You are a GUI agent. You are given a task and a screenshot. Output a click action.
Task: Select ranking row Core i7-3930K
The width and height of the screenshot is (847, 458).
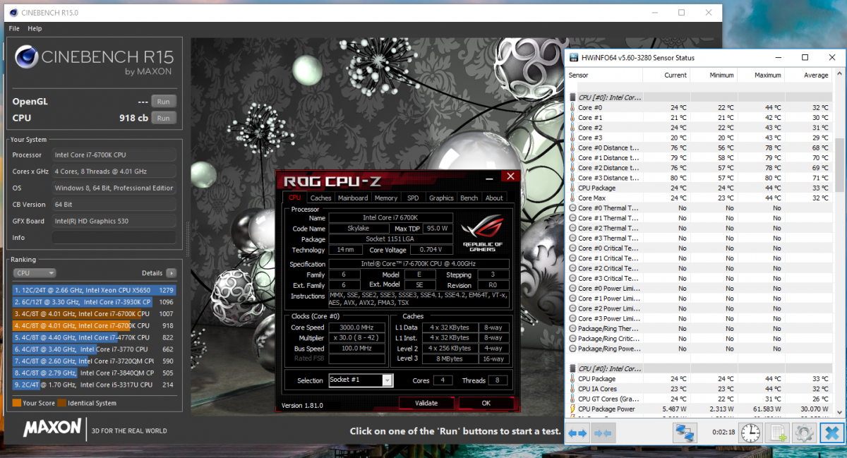(x=94, y=302)
